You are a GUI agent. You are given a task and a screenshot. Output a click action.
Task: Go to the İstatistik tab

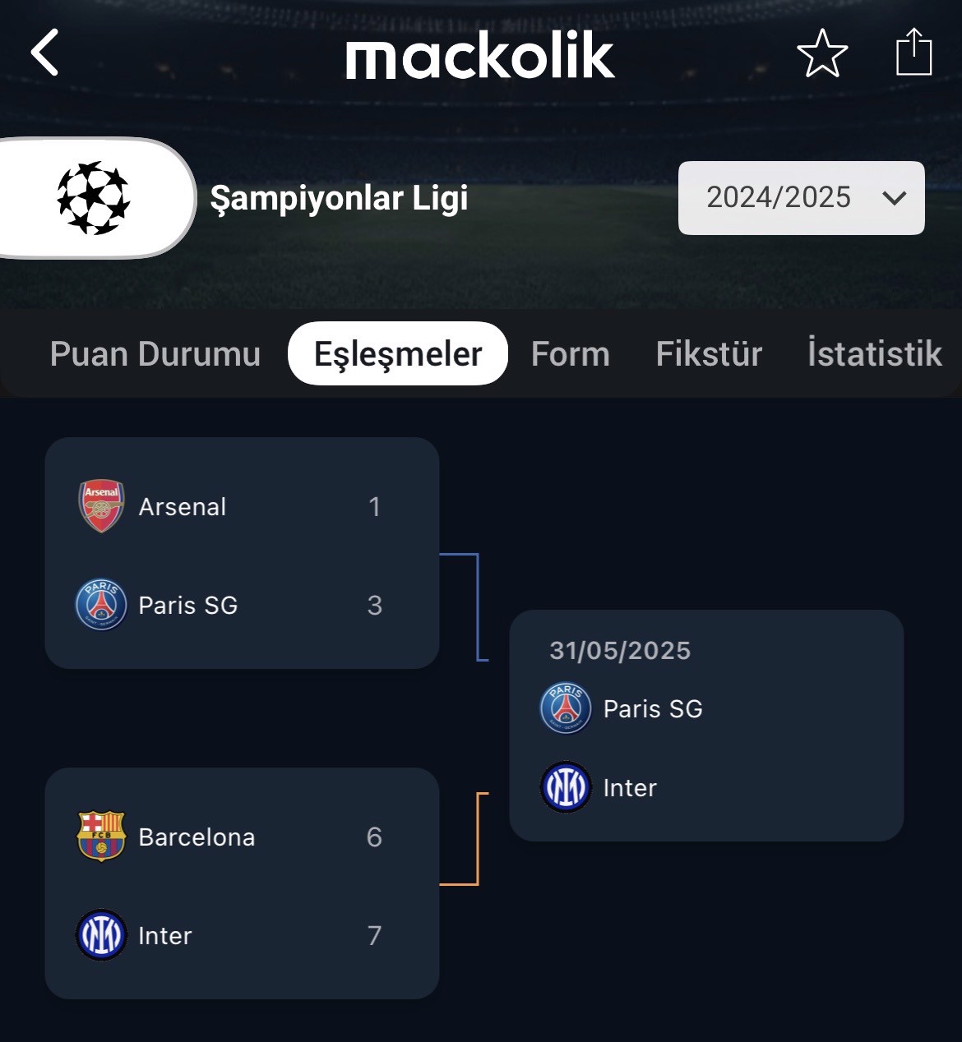pos(875,353)
